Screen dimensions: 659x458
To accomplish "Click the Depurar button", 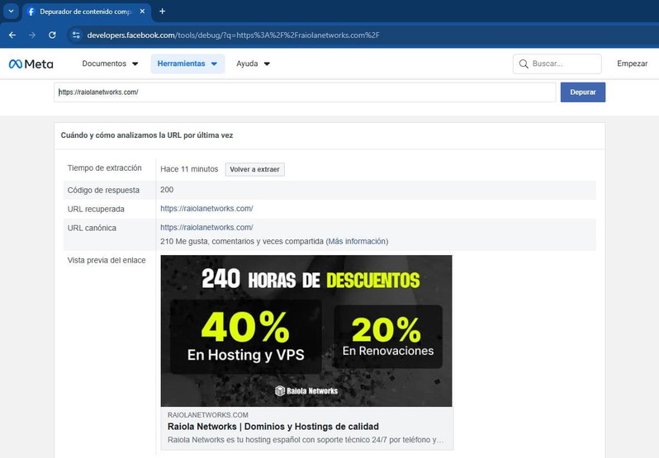I will tap(583, 92).
